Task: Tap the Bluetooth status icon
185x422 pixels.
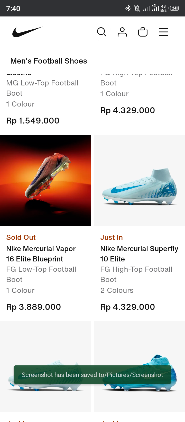Action: (x=128, y=8)
